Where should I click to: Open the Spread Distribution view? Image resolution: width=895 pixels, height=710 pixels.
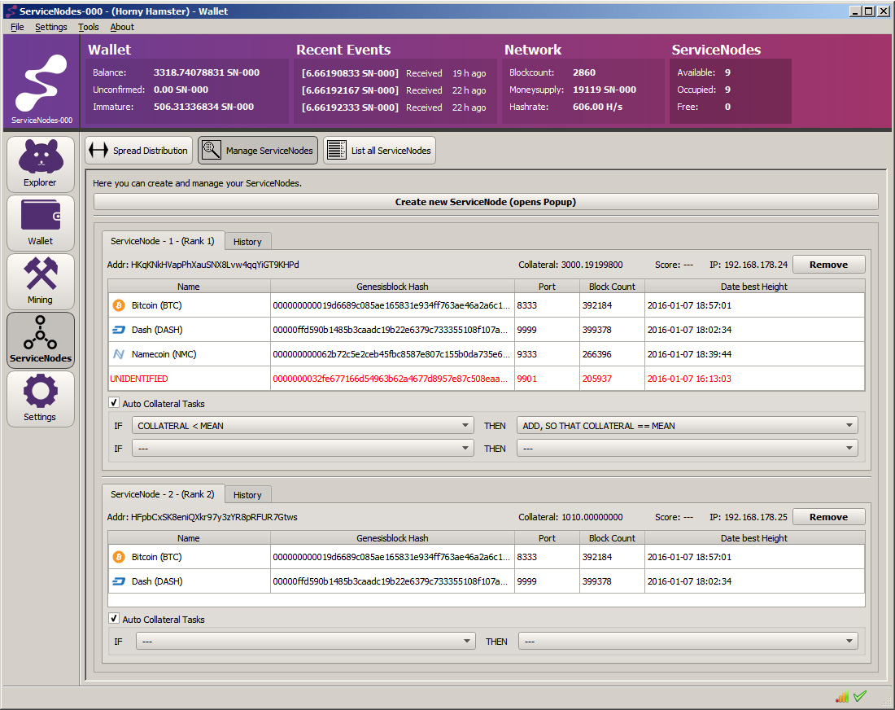coord(138,151)
